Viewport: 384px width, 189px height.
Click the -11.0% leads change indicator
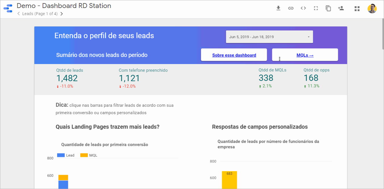pos(65,86)
